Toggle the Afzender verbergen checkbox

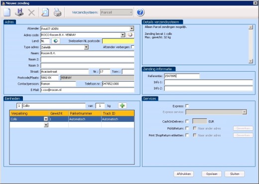[x=132, y=47]
